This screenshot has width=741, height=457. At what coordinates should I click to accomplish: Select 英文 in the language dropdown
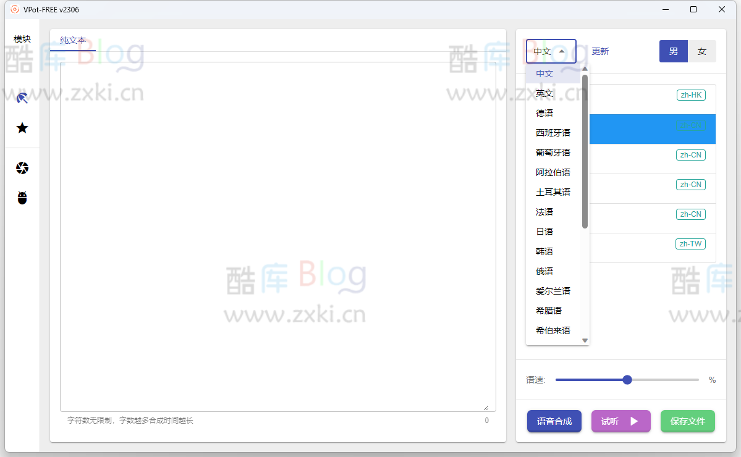click(x=544, y=93)
